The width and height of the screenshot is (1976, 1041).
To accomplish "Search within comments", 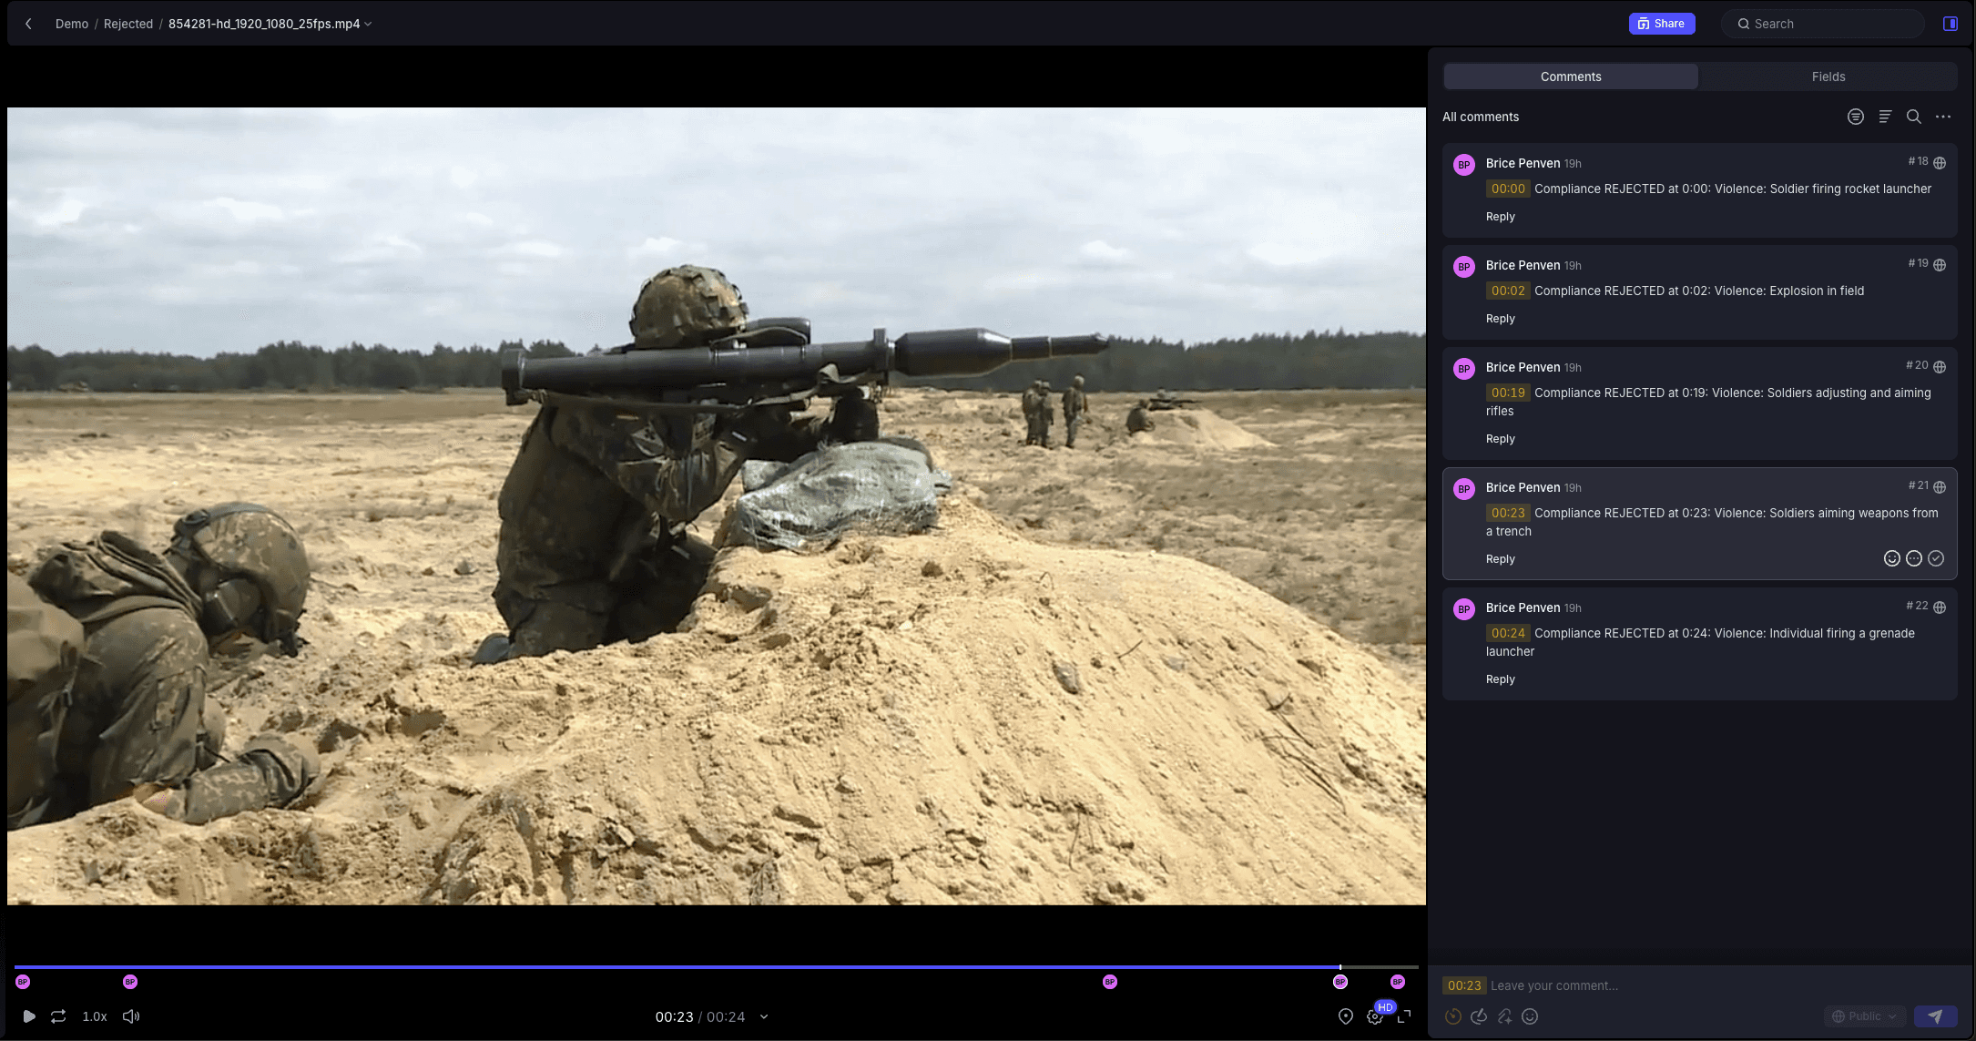I will coord(1914,117).
